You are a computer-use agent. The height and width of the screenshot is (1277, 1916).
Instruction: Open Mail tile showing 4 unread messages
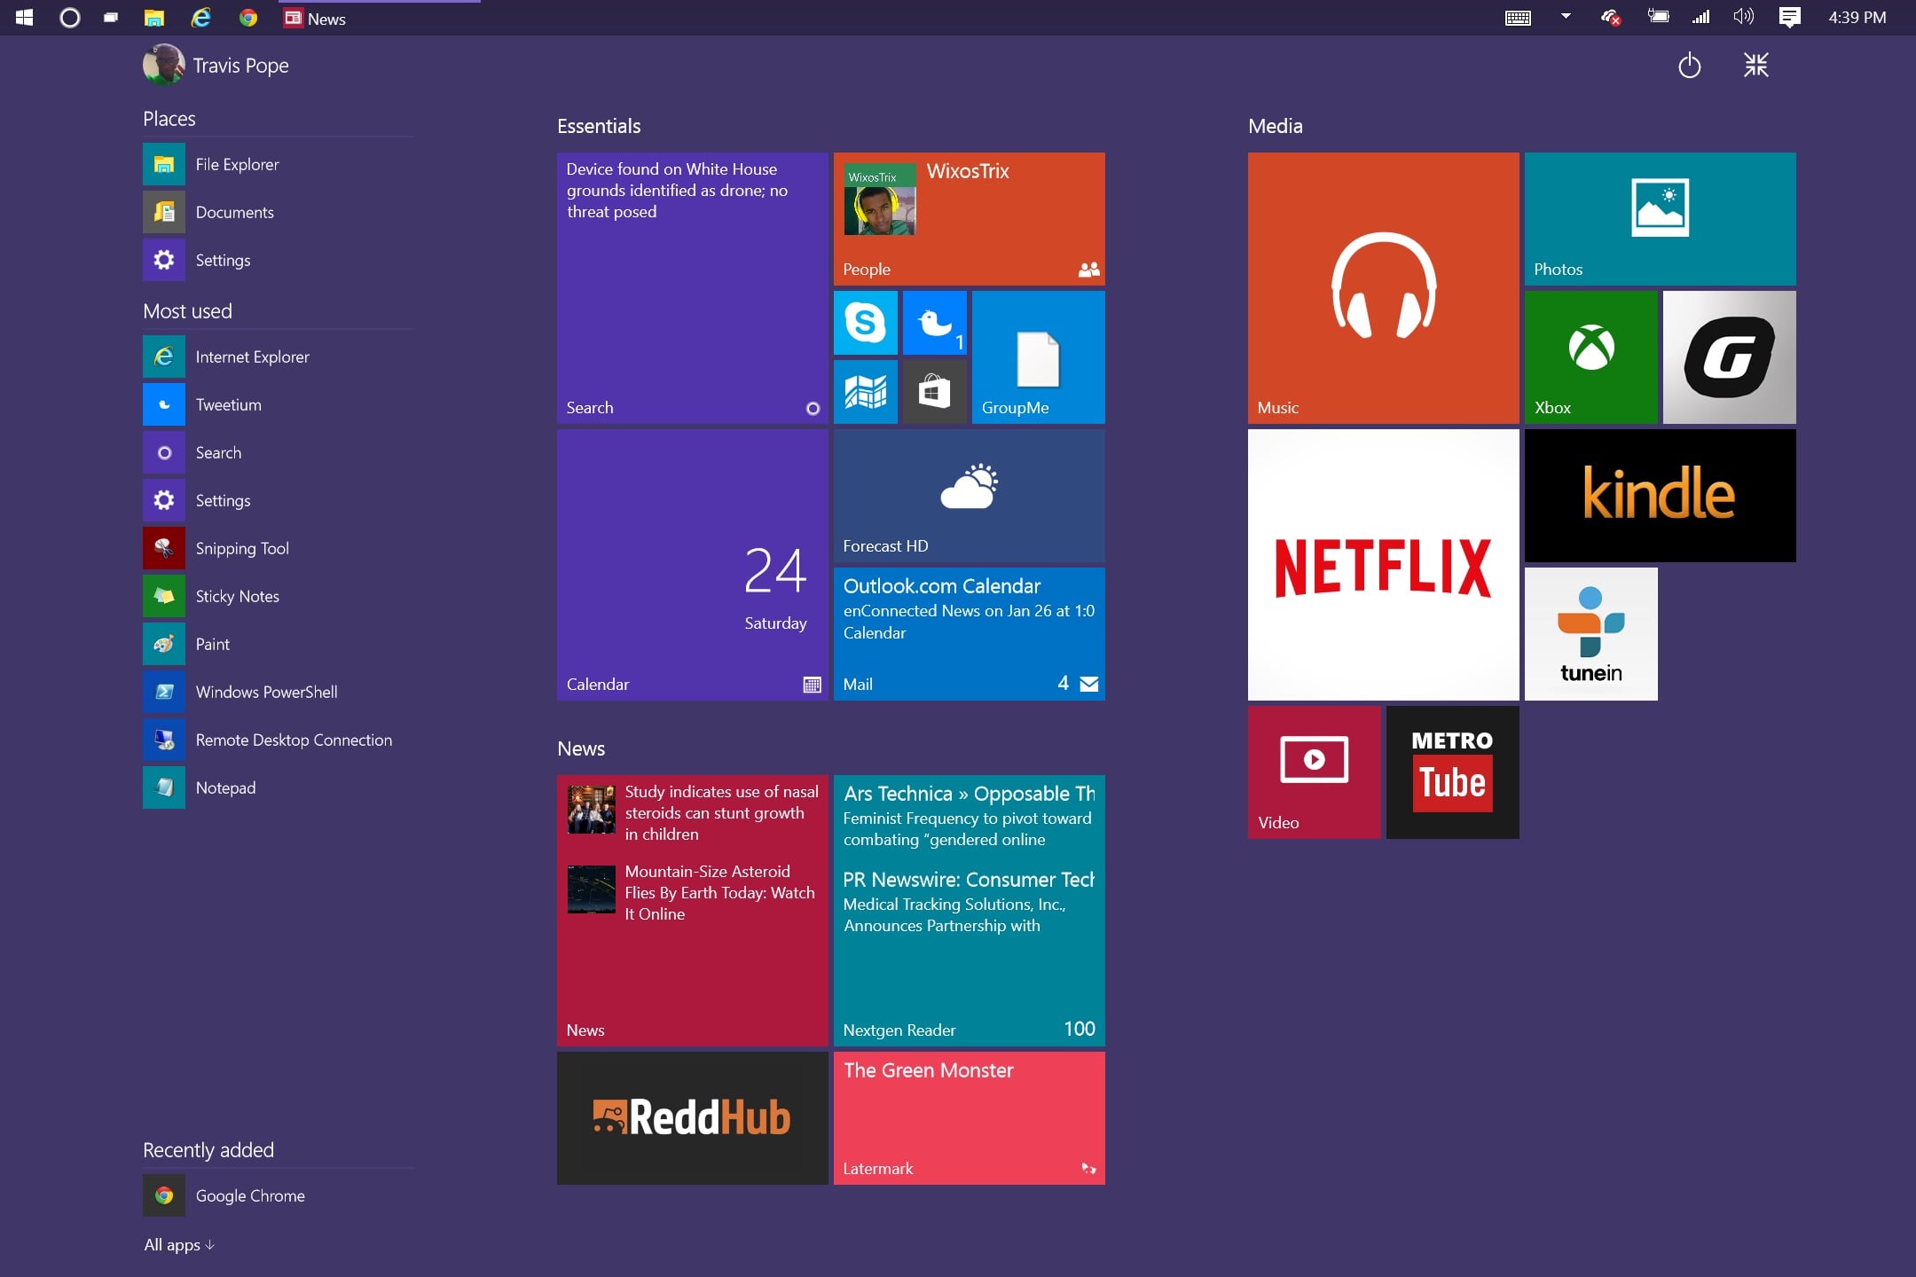pyautogui.click(x=969, y=633)
